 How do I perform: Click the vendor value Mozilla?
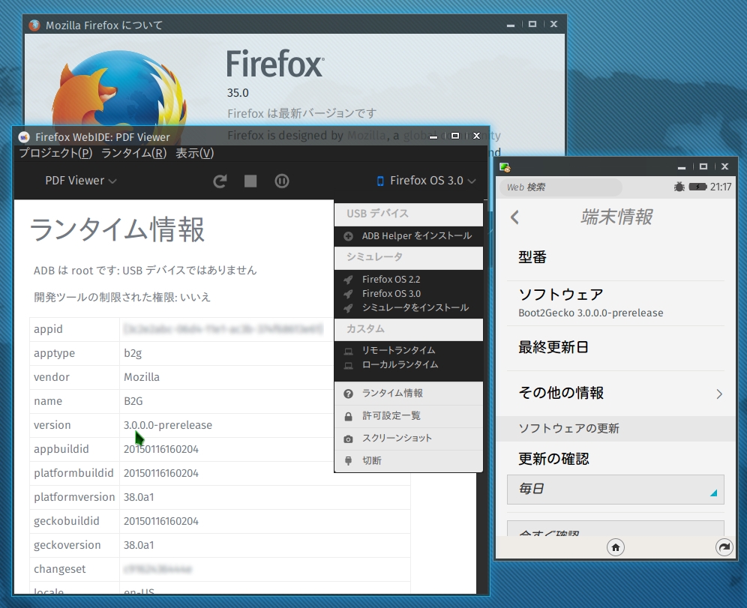142,378
